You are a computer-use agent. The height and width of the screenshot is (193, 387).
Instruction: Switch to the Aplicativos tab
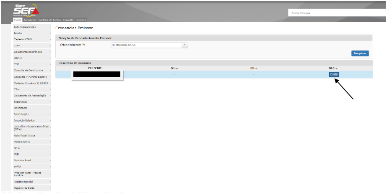click(x=30, y=20)
